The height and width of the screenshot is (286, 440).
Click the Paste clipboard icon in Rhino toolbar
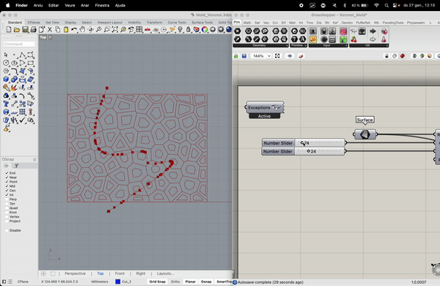click(66, 29)
